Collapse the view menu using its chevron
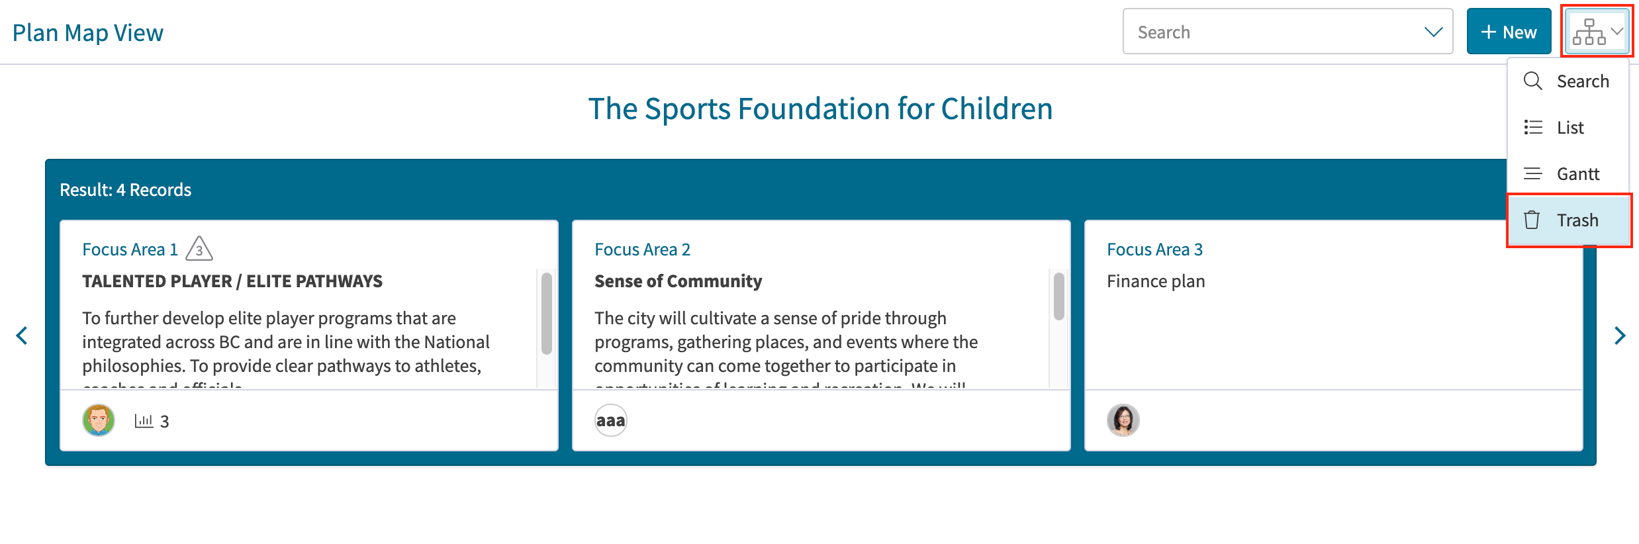1639x544 pixels. tap(1617, 32)
